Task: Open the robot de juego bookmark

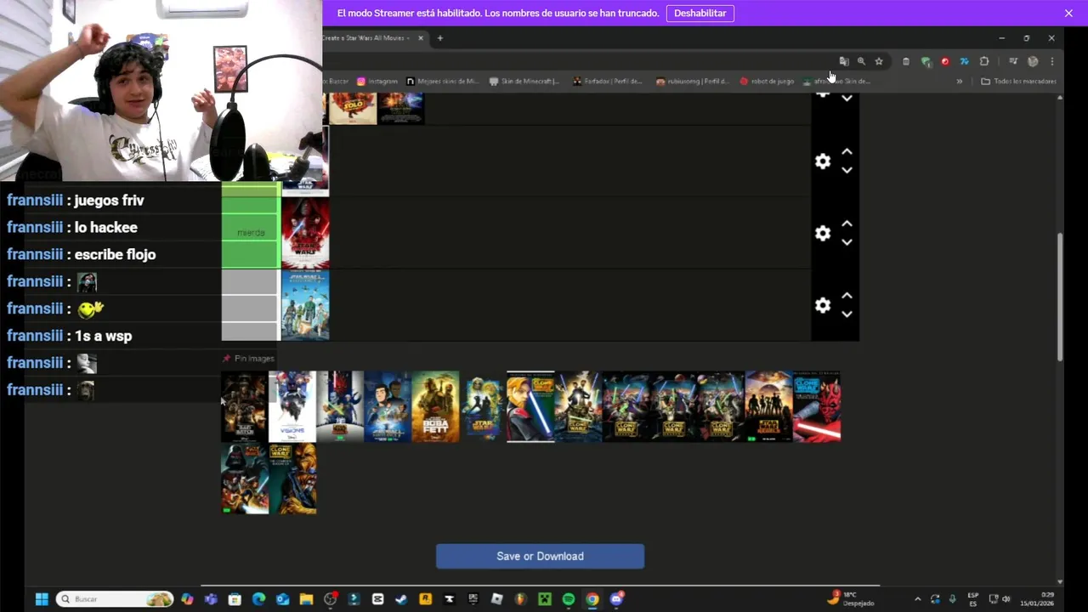Action: 767,82
